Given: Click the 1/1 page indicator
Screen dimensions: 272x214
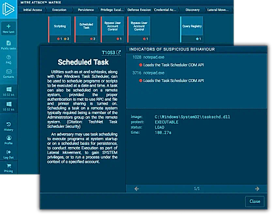Looking at the screenshot, I should click(x=197, y=188).
